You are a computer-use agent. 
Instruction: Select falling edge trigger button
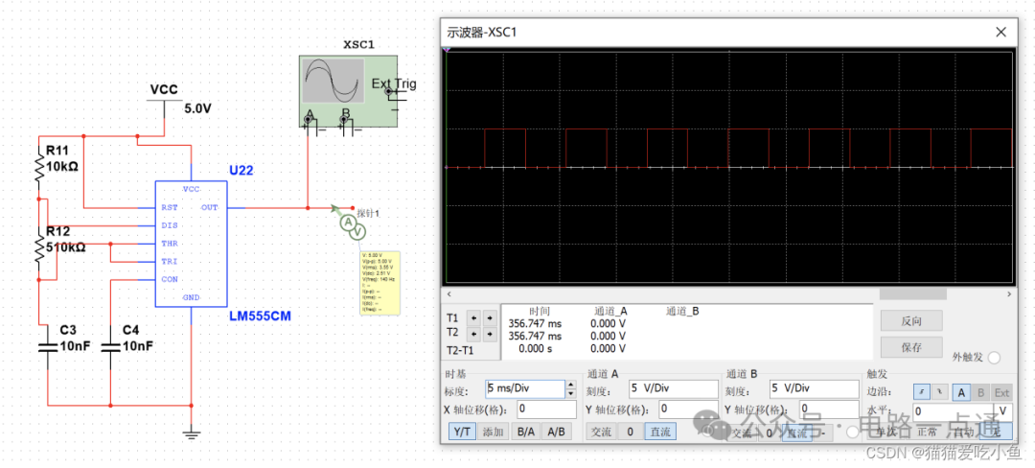937,392
